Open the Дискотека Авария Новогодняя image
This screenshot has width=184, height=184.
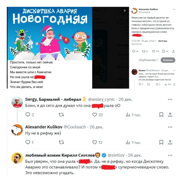(x=50, y=34)
